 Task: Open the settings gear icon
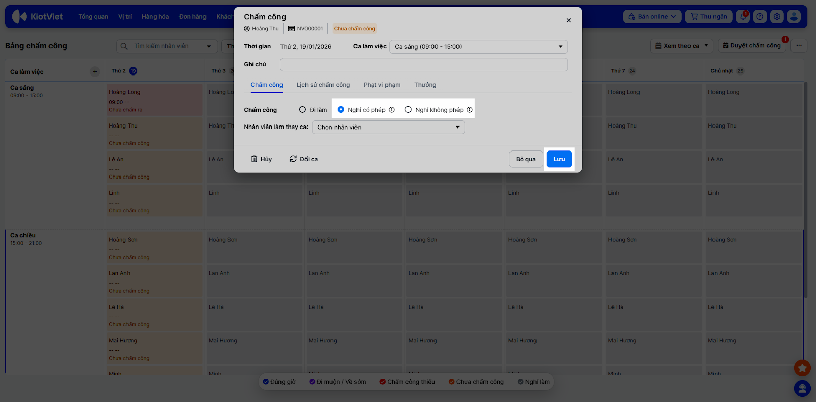777,17
